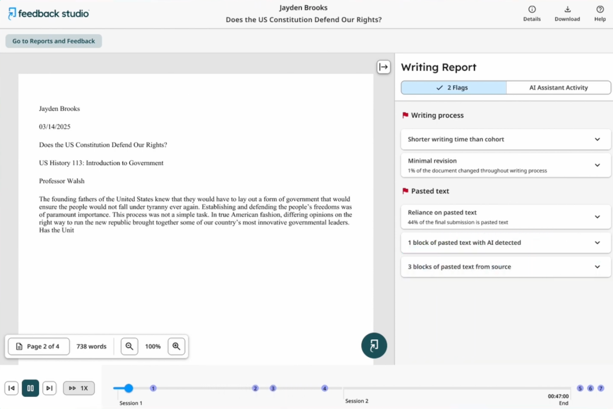Pause the session playback

pyautogui.click(x=30, y=388)
